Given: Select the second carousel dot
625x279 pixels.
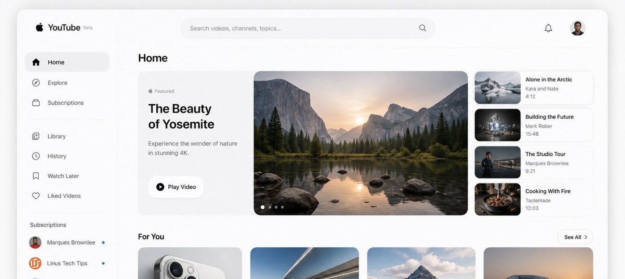Looking at the screenshot, I should click(270, 207).
